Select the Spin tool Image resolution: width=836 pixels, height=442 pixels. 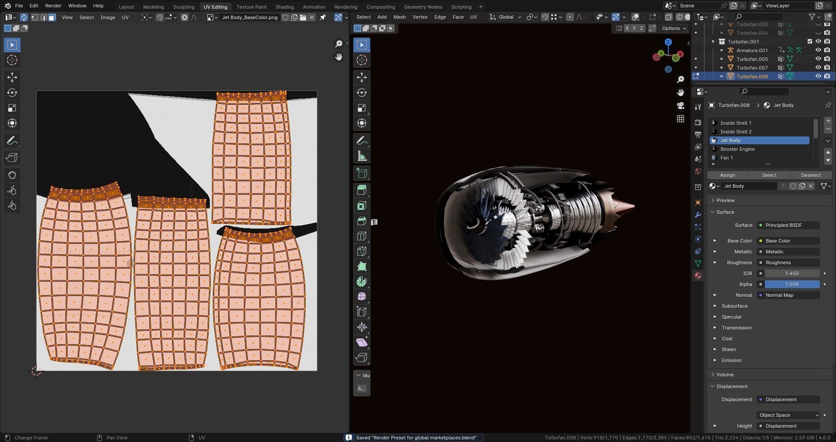click(x=362, y=282)
